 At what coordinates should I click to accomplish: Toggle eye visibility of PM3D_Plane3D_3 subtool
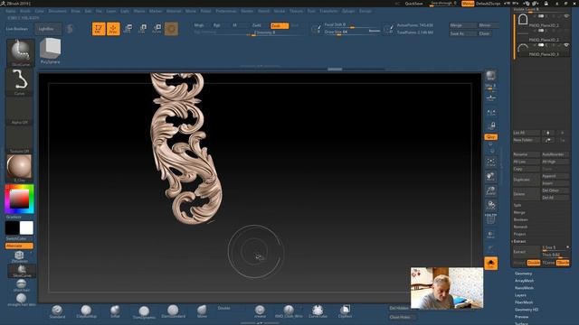point(566,45)
